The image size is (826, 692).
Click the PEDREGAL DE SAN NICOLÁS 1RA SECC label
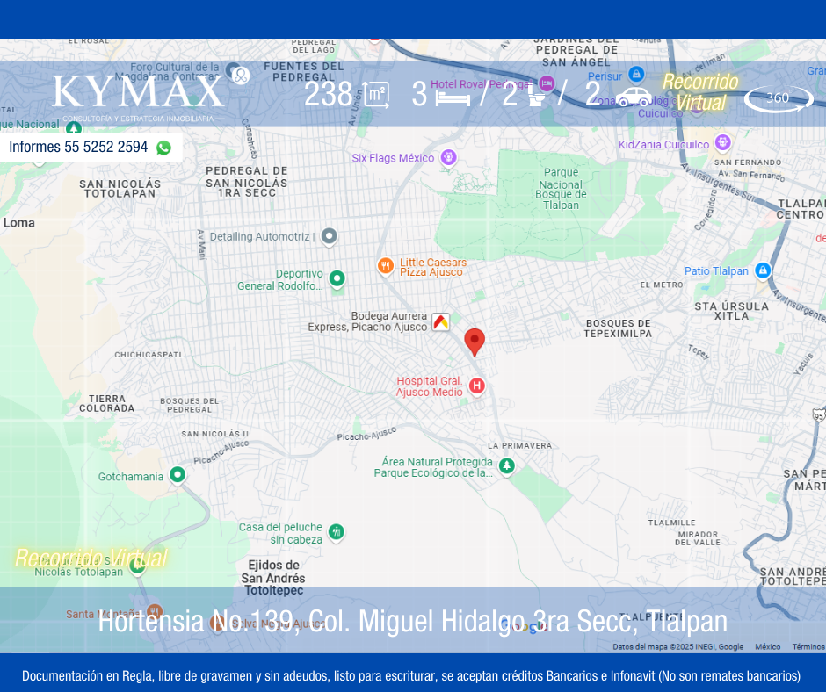(247, 182)
